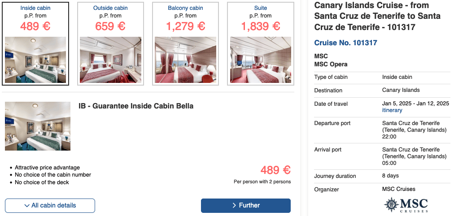
Task: Click the arrow icon on Further button
Action: [x=234, y=206]
